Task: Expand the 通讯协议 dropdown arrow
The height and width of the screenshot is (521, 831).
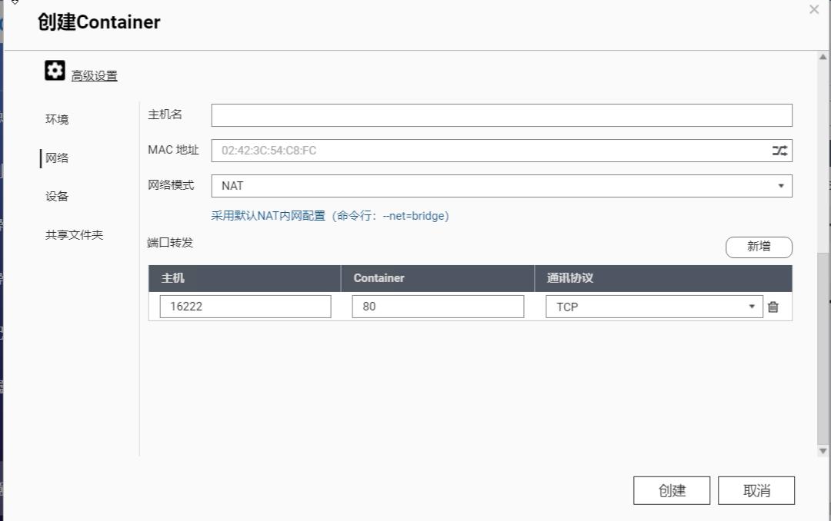Action: point(752,306)
